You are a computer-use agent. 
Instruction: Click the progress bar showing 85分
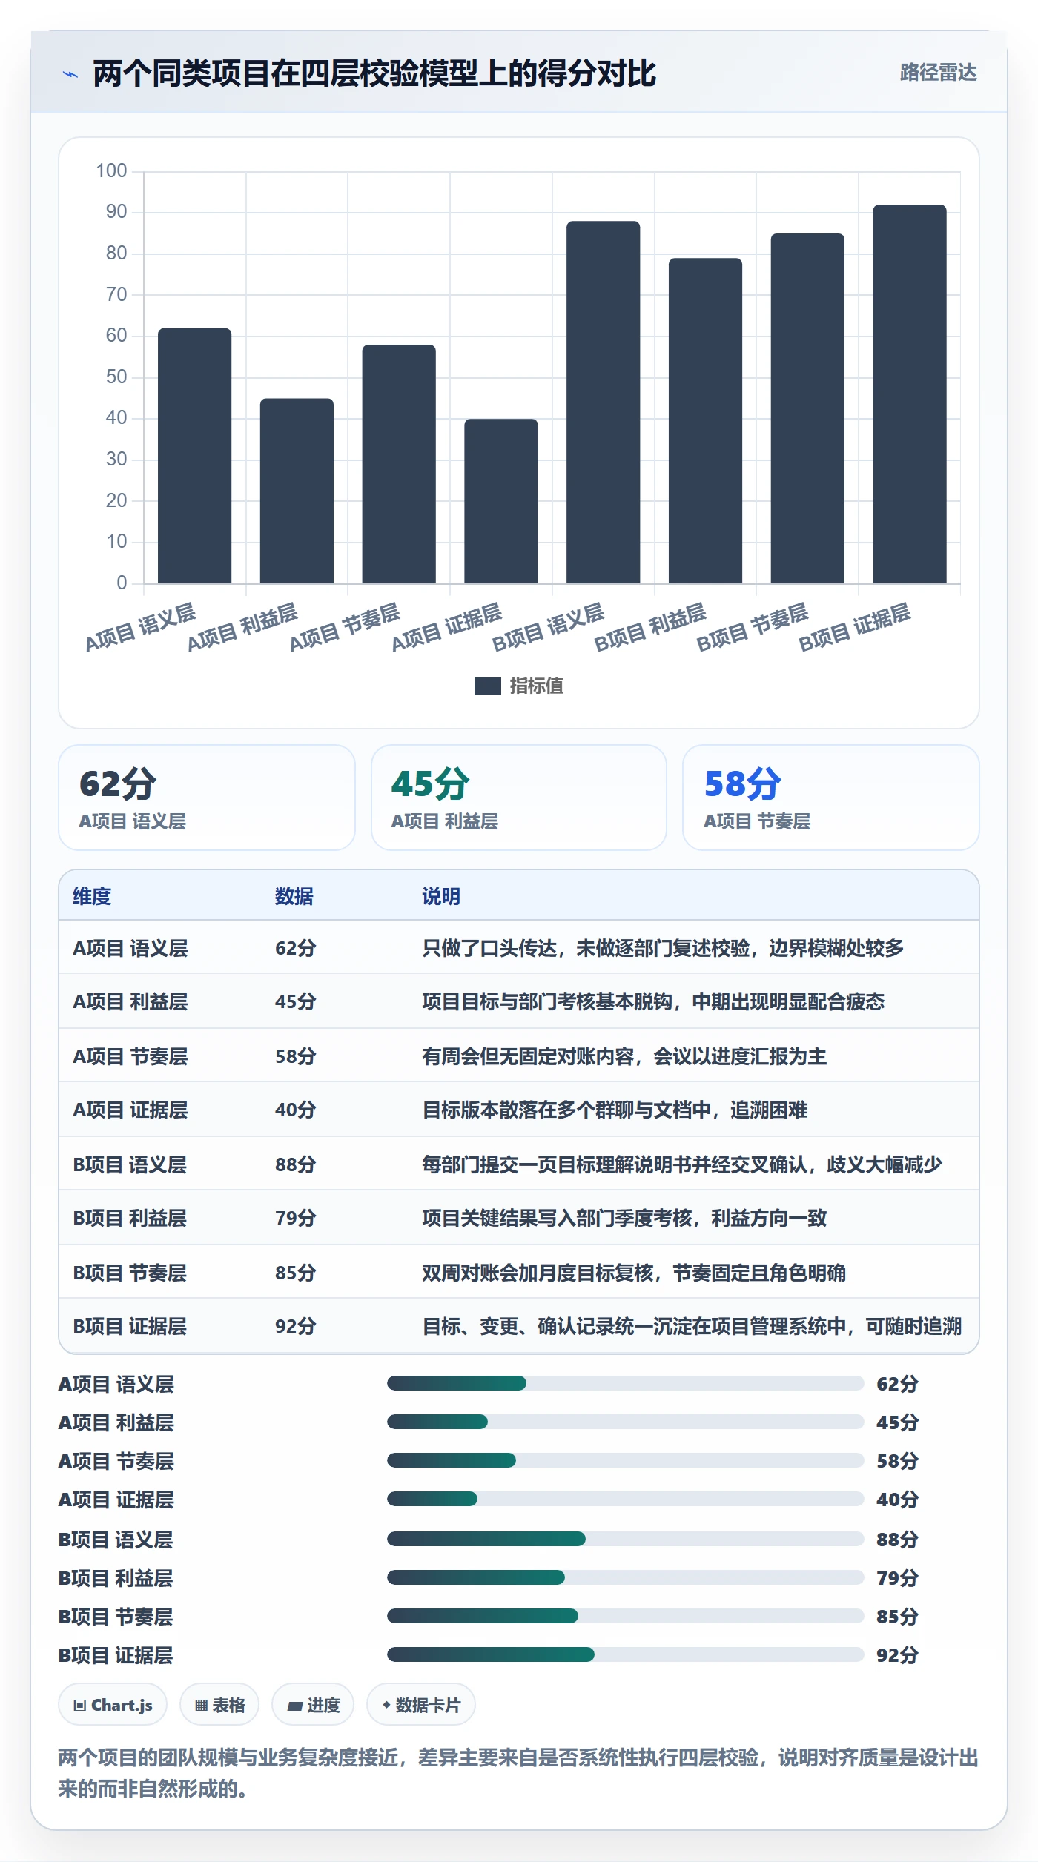pos(625,1616)
